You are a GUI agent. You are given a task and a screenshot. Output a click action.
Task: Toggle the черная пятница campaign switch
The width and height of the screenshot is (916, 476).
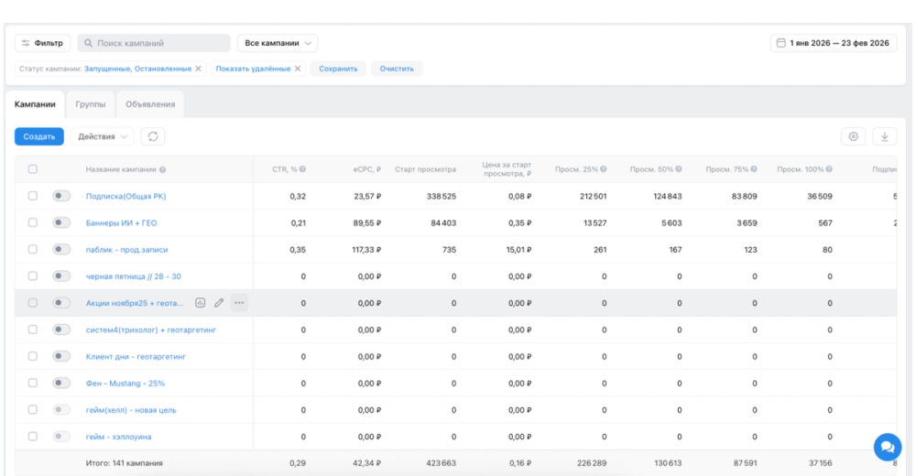(x=61, y=276)
